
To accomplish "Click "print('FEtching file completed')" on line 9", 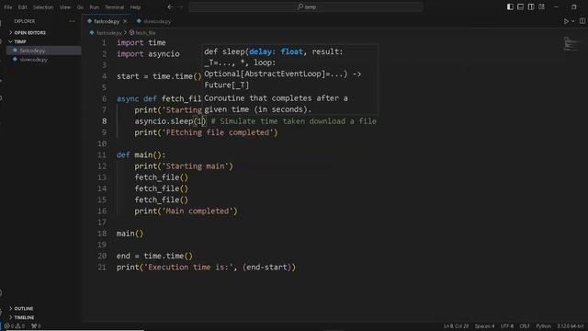I will point(206,132).
